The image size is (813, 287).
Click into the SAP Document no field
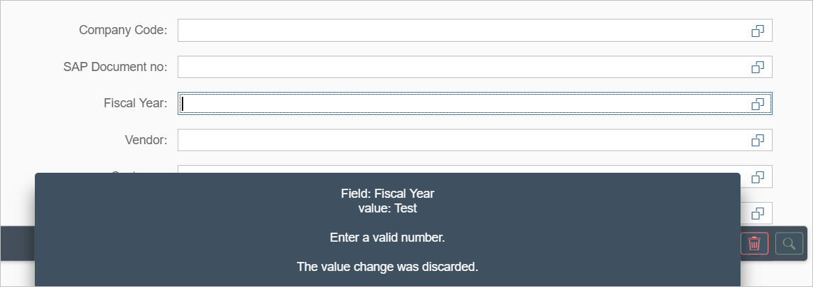pyautogui.click(x=461, y=67)
